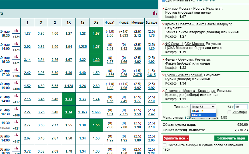Click the Удалить всё button
The width and height of the screenshot is (249, 154).
click(176, 138)
